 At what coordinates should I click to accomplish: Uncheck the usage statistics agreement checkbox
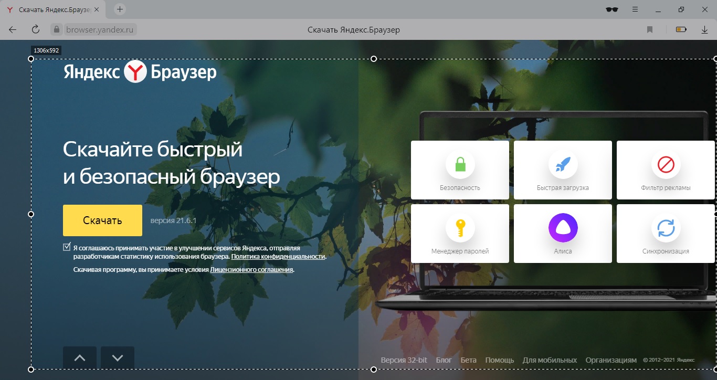(x=67, y=247)
